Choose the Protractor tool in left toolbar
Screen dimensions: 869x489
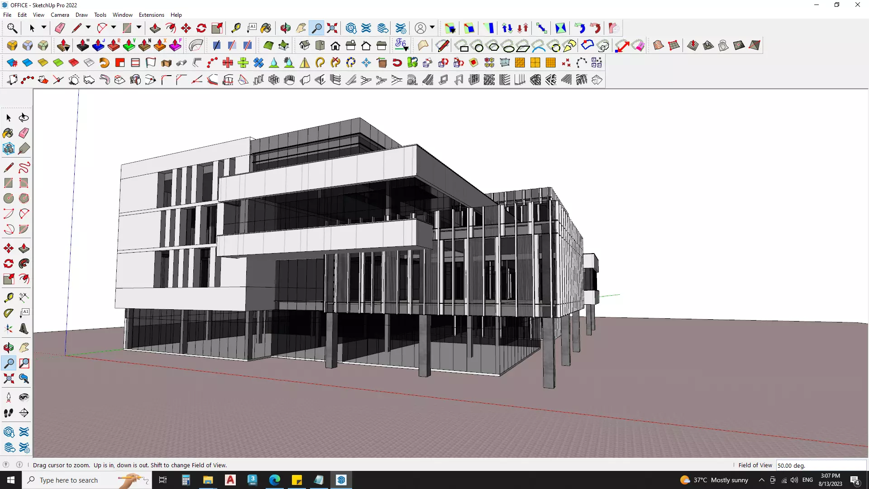pyautogui.click(x=9, y=312)
